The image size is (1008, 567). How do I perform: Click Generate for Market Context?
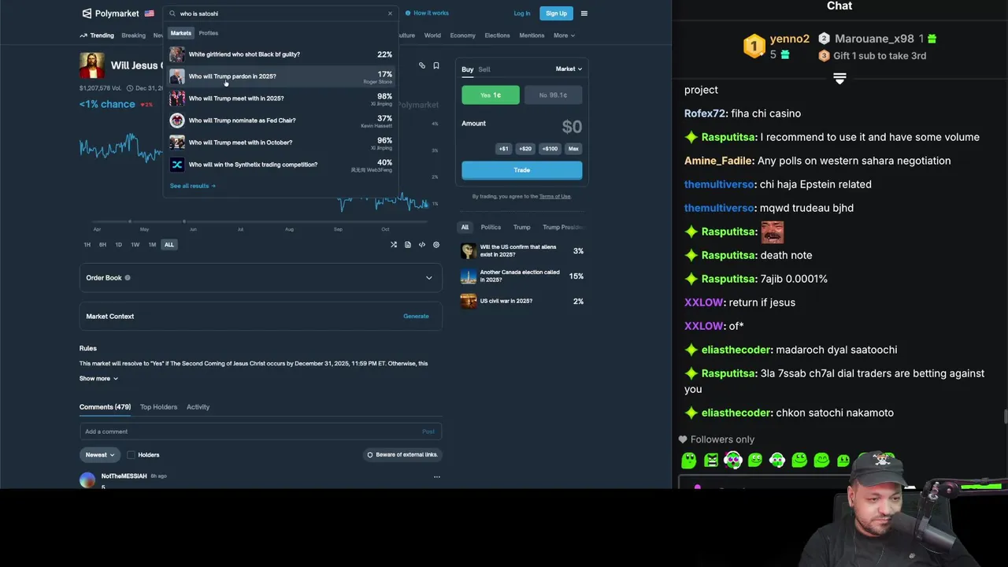click(416, 317)
